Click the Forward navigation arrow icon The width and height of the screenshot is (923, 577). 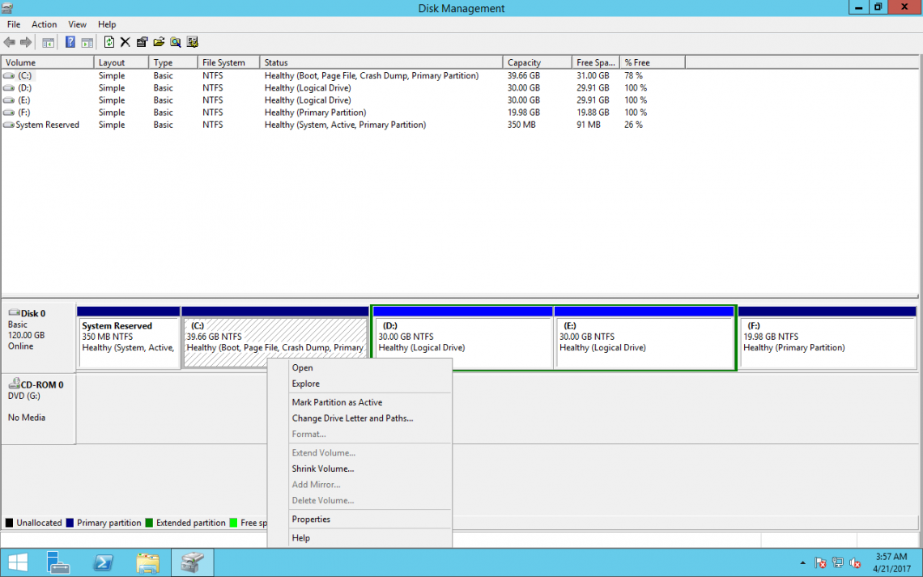26,41
